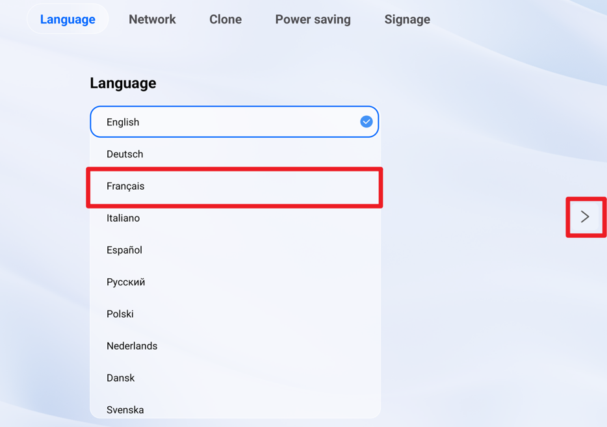Switch language to Nederlands

132,346
